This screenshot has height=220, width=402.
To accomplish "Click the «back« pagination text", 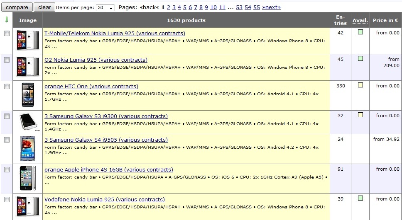I will [149, 7].
